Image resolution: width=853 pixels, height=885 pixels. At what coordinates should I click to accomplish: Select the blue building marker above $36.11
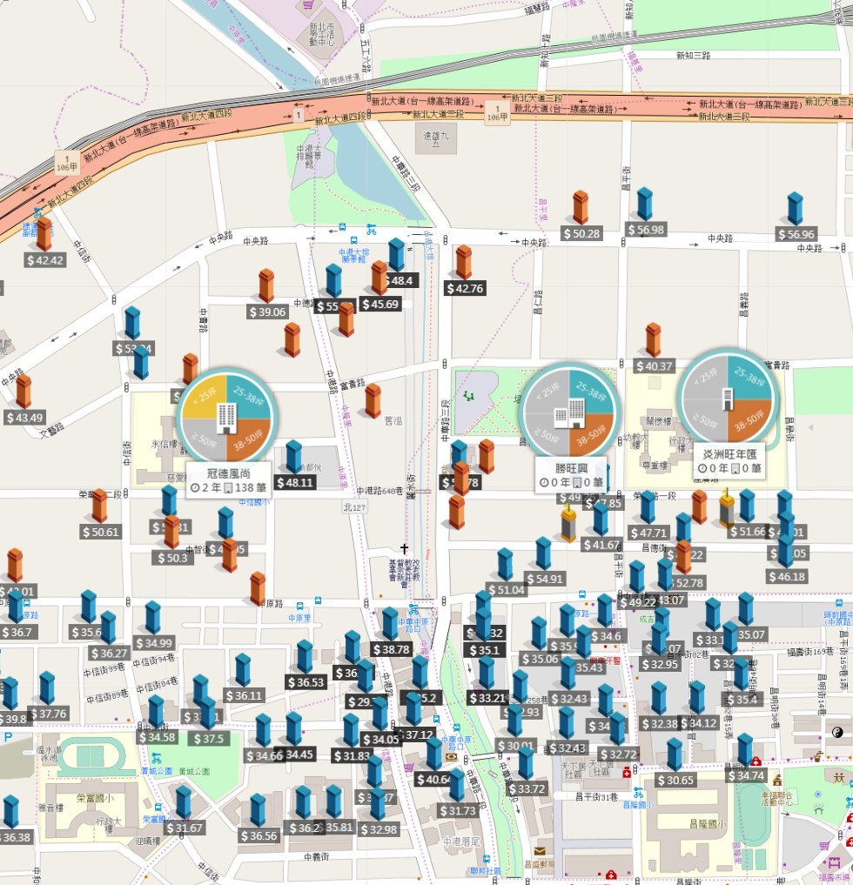point(243,670)
